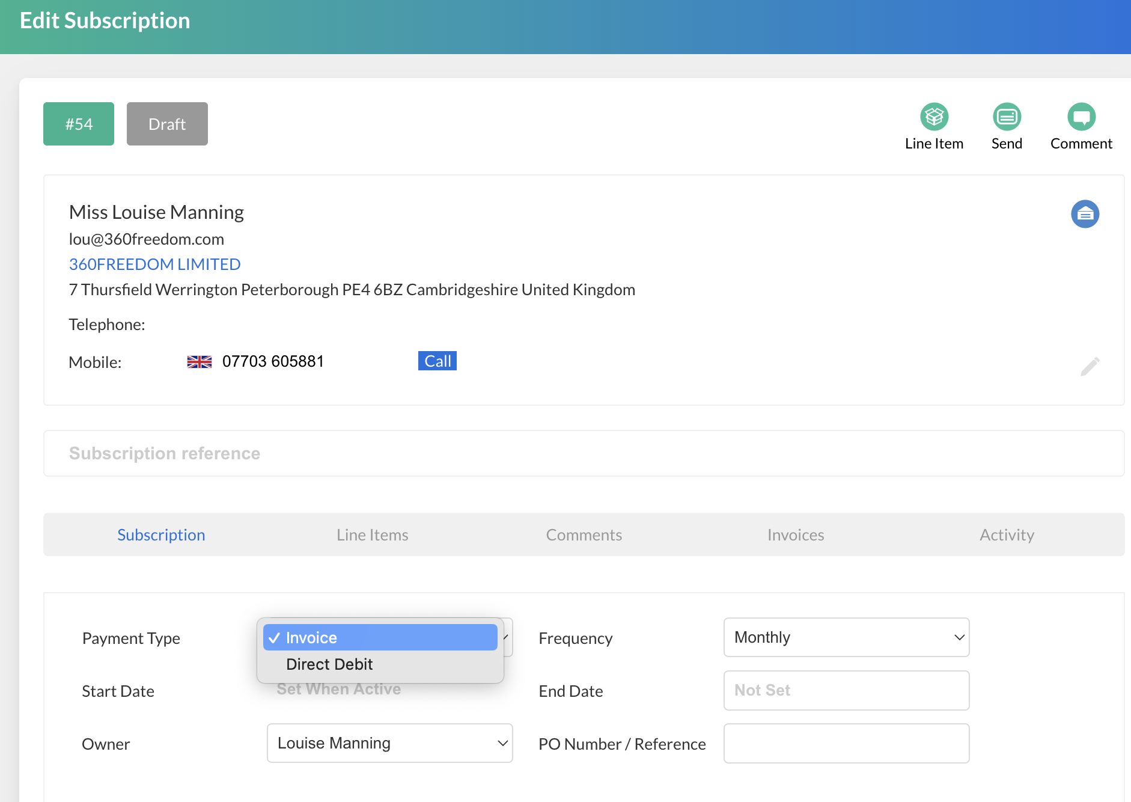
Task: Click the Draft status button
Action: (x=167, y=124)
